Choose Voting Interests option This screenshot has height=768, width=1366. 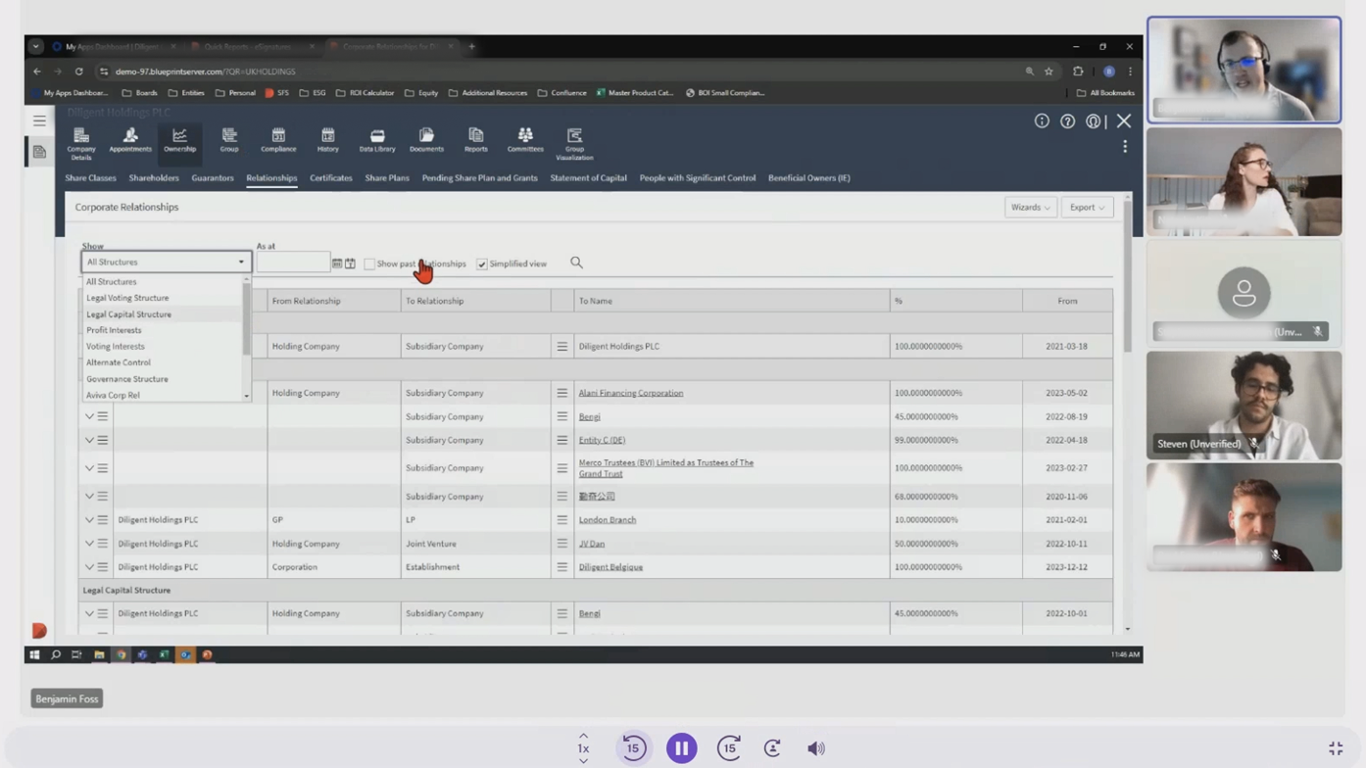[116, 346]
